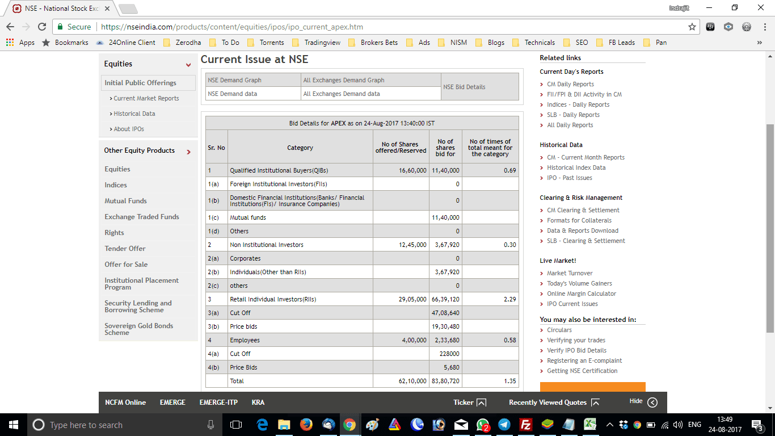Screen dimensions: 775x436
Task: Open Verify IPO Bid Details link
Action: pos(576,350)
